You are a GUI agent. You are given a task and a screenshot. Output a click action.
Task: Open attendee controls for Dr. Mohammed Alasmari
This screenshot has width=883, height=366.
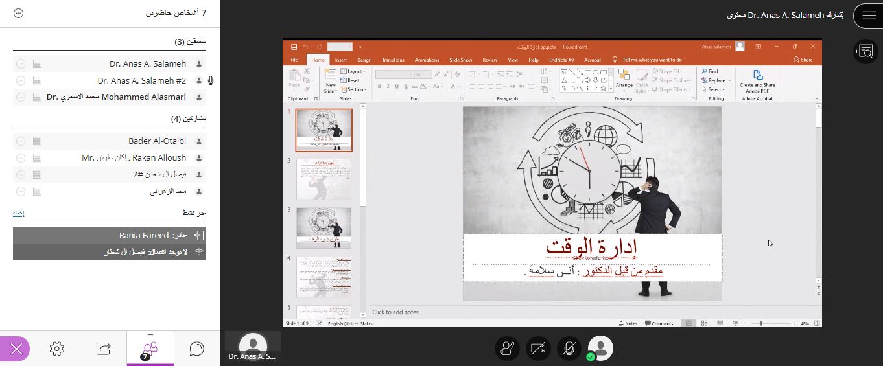tap(20, 97)
